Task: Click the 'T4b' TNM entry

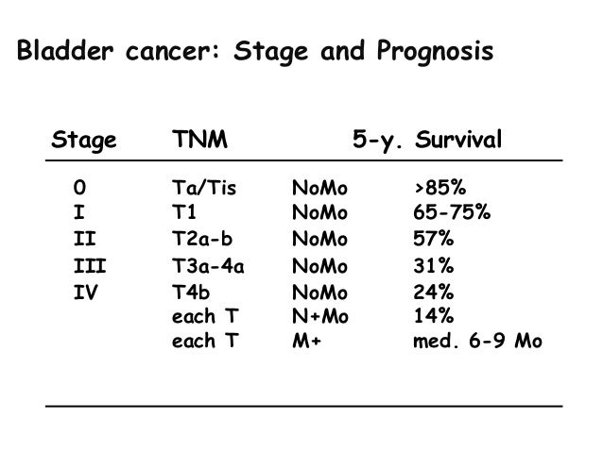Action: (x=191, y=293)
